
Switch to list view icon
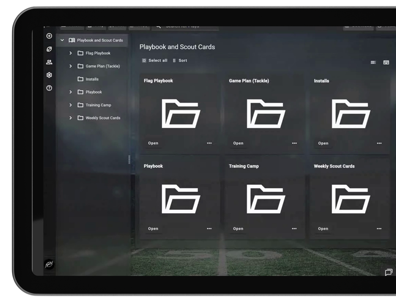(373, 62)
